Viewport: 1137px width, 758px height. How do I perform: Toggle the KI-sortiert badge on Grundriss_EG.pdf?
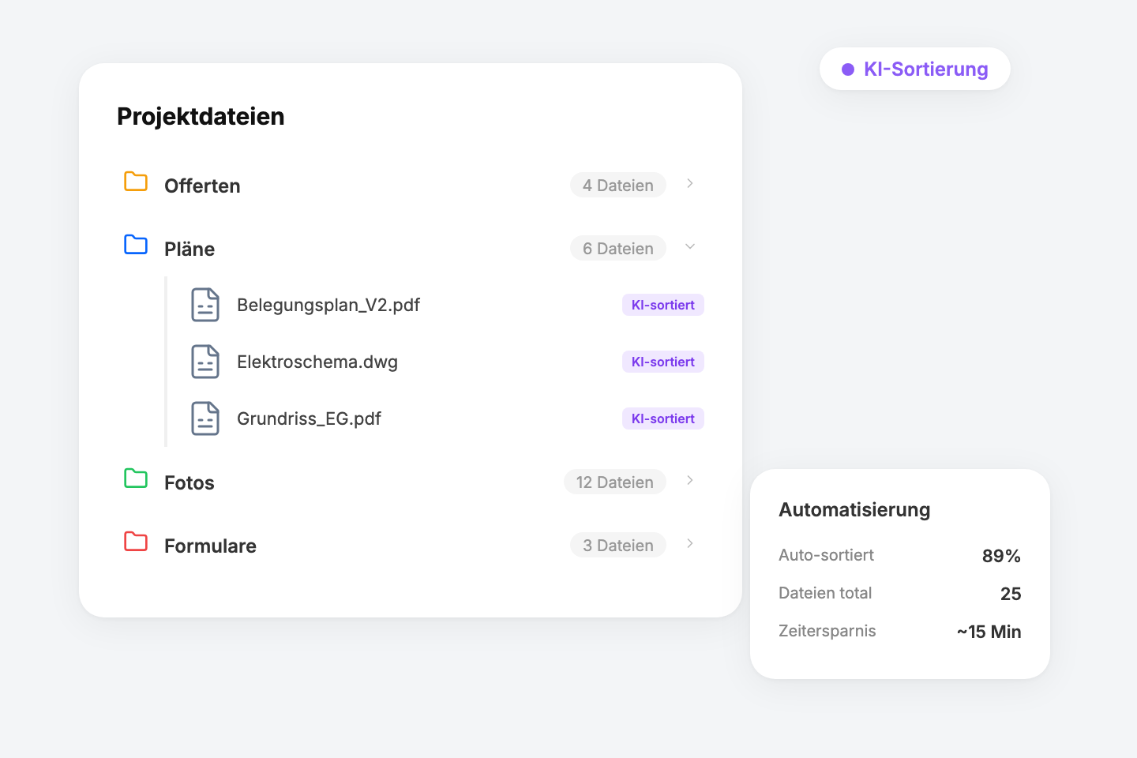[662, 418]
